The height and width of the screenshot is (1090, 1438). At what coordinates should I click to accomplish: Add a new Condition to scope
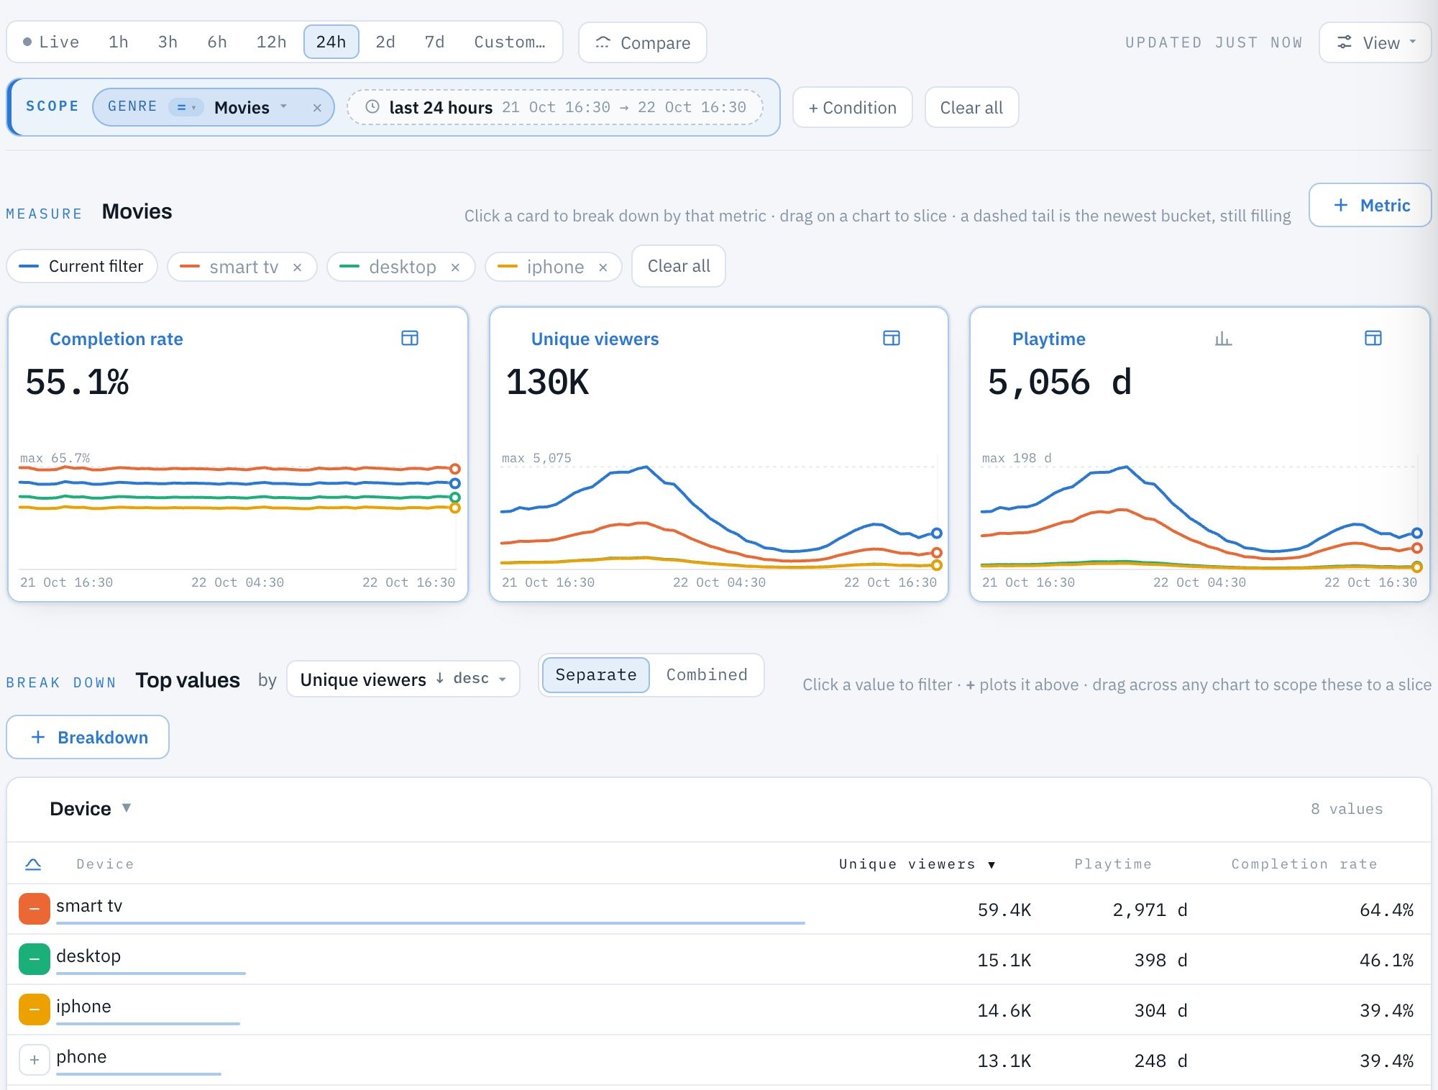coord(853,107)
